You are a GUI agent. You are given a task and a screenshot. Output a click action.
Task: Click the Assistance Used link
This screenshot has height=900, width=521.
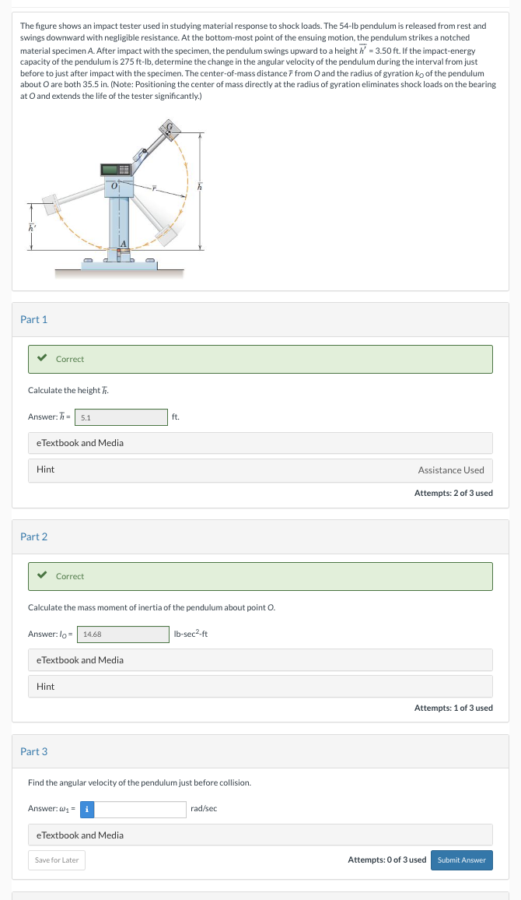[451, 470]
